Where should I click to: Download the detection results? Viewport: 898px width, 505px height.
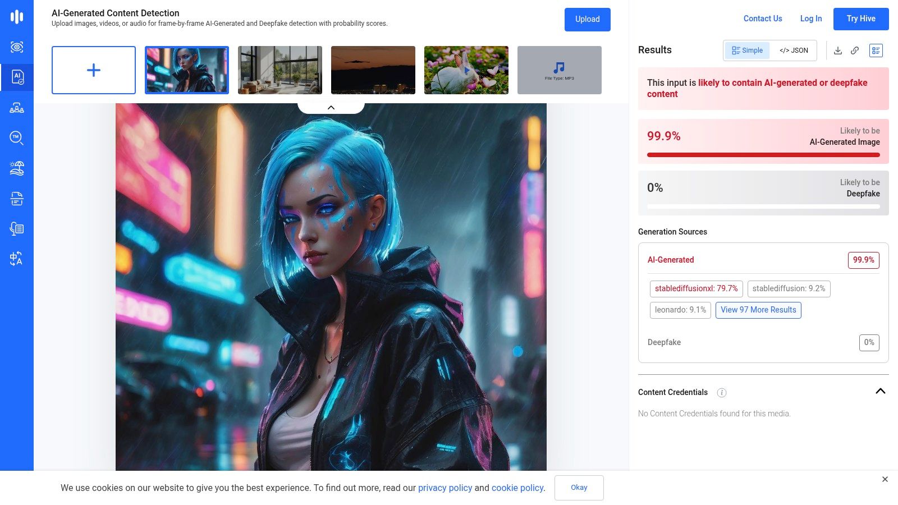(x=838, y=50)
